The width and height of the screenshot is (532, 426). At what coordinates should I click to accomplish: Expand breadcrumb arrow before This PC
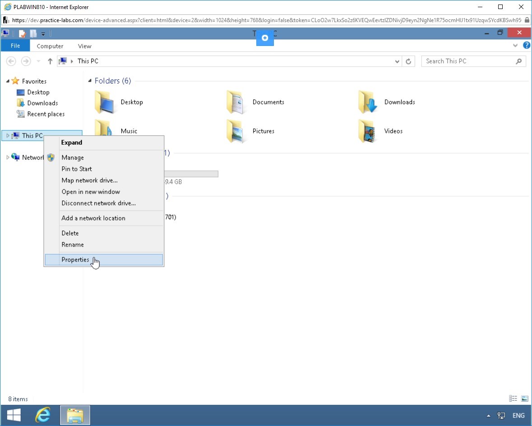(72, 61)
